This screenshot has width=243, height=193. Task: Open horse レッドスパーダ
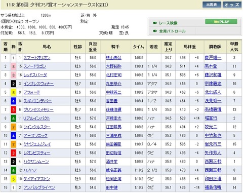[35, 75]
